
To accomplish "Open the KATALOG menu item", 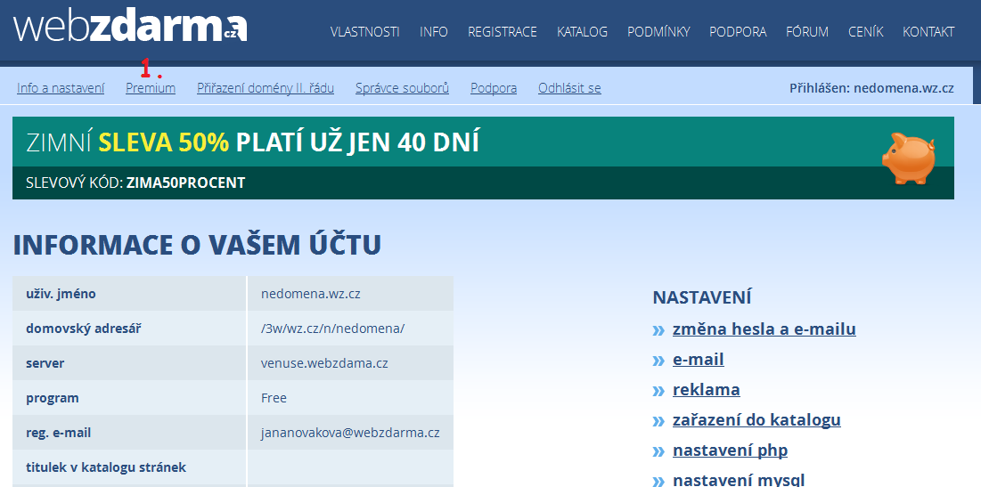I will [582, 31].
